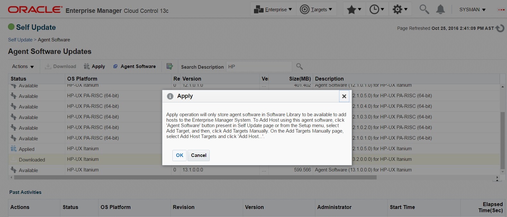Open the History clock menu

(377, 9)
